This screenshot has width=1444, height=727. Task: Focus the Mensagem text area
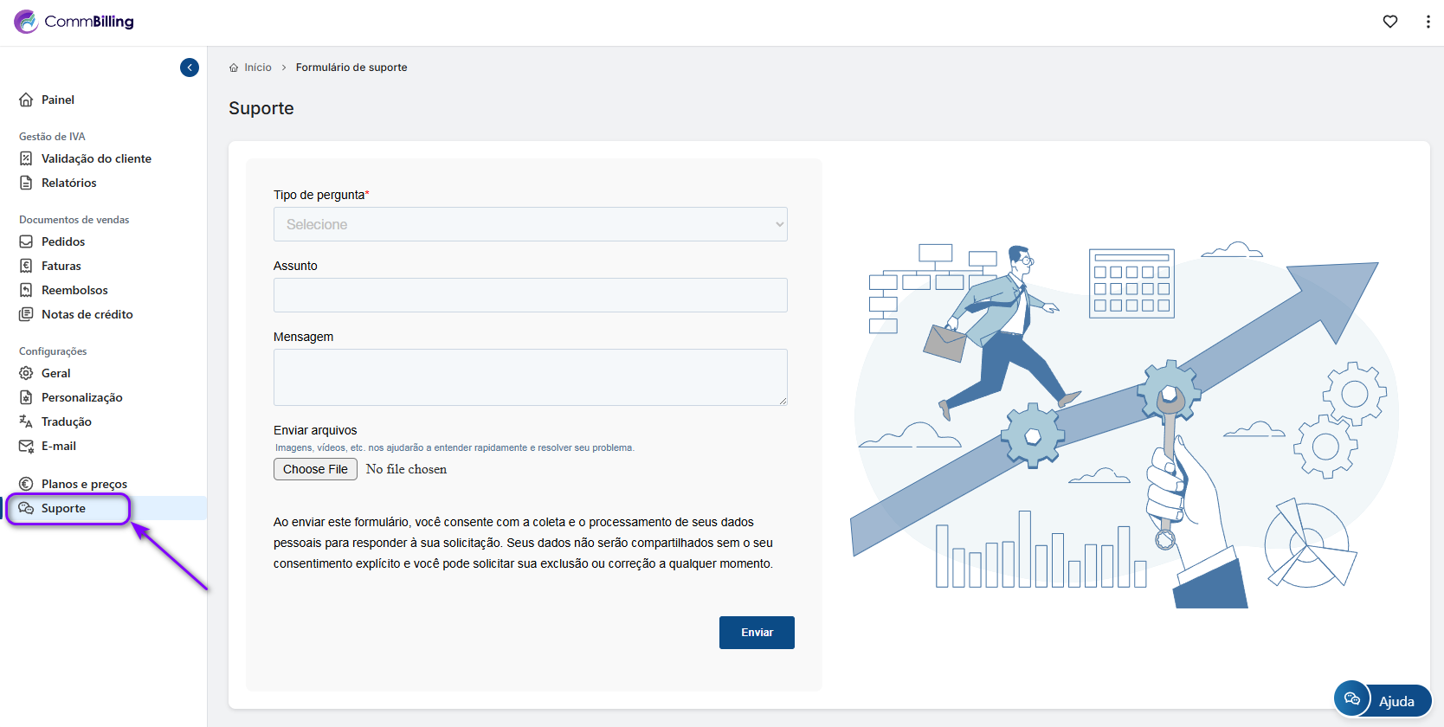(530, 377)
